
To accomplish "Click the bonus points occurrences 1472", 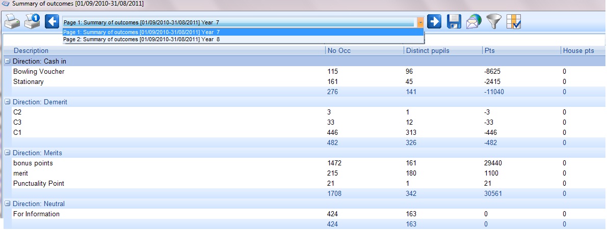I will pos(334,163).
